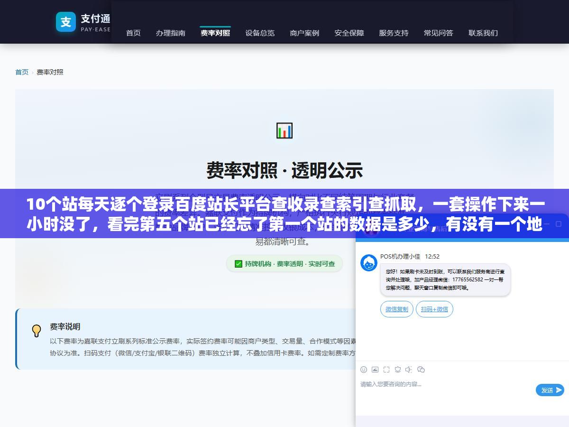569x427 pixels.
Task: Click the rating icon in chat toolbar
Action: [398, 370]
